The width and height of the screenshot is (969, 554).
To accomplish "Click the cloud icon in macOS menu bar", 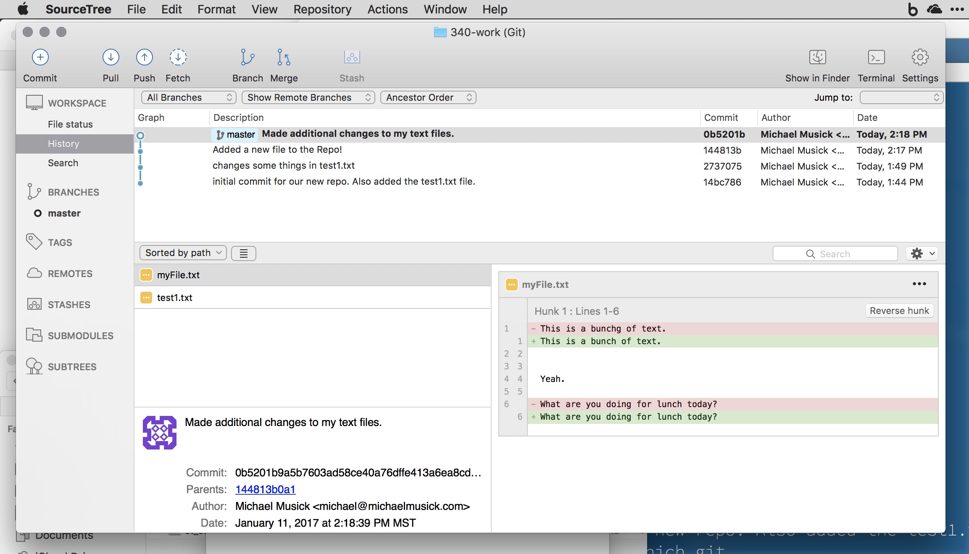I will 934,9.
